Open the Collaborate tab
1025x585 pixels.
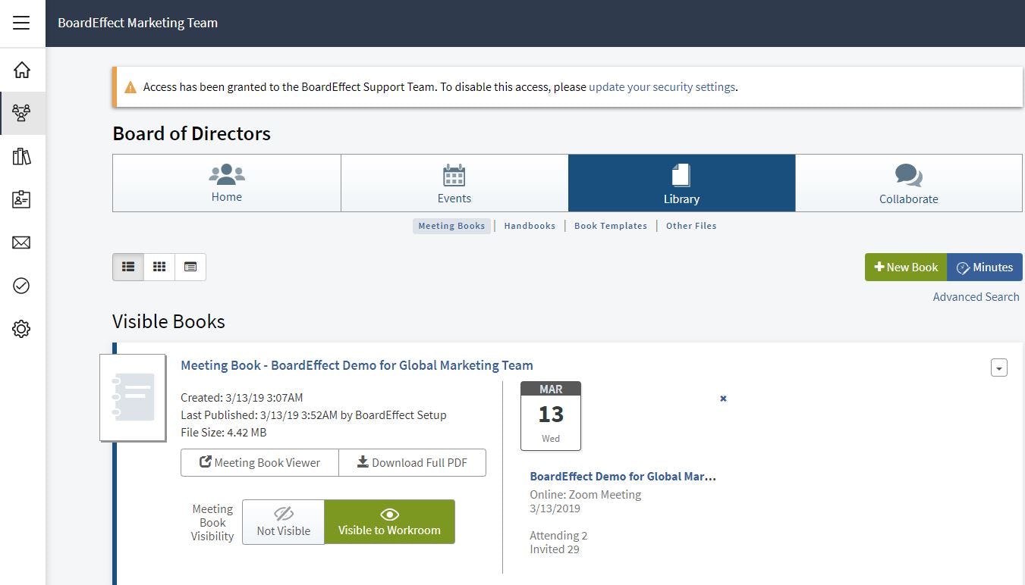click(908, 183)
